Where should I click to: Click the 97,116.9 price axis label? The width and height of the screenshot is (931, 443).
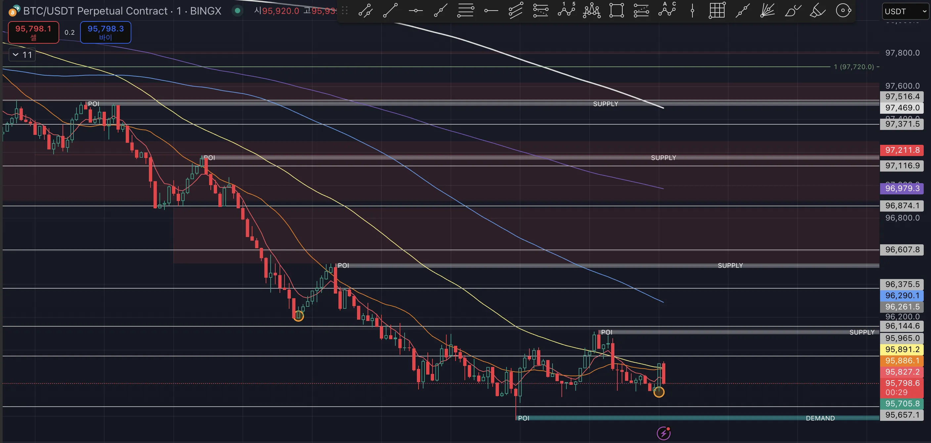pyautogui.click(x=902, y=166)
